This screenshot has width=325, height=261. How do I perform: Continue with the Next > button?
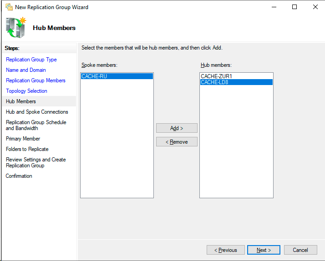coord(264,250)
